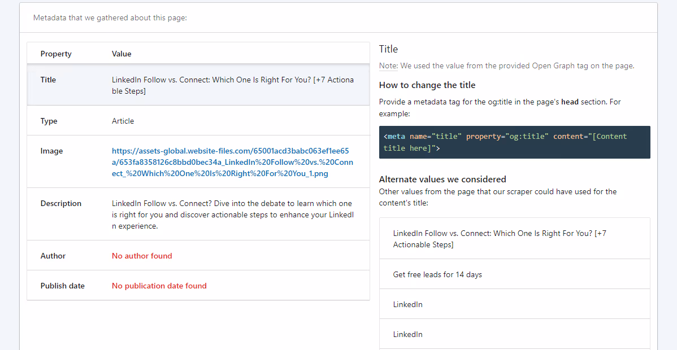
Task: Click the "Article" value text
Action: point(123,121)
